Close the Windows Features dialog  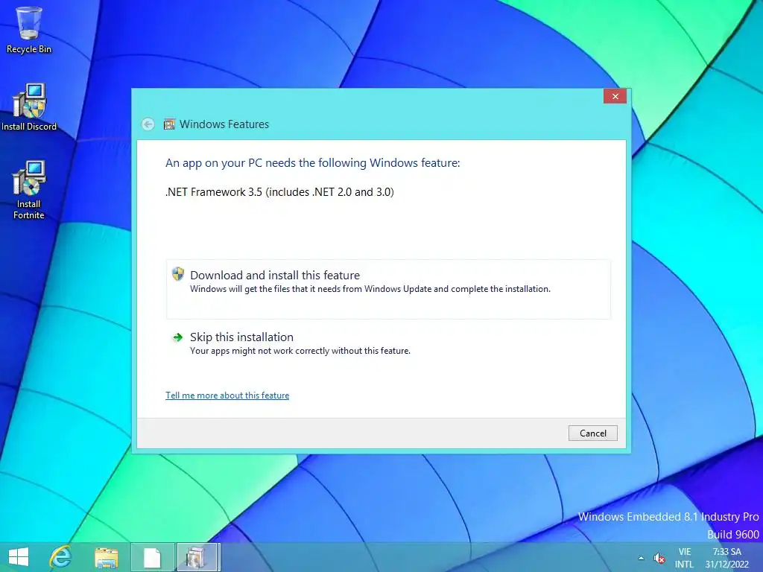615,96
